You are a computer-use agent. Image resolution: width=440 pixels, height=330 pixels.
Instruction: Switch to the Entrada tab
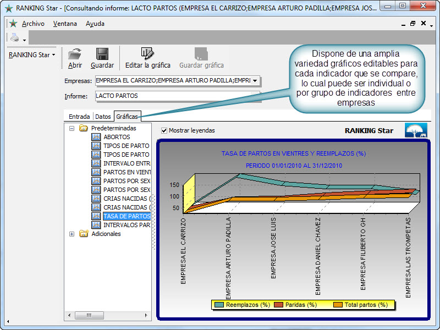tap(79, 117)
